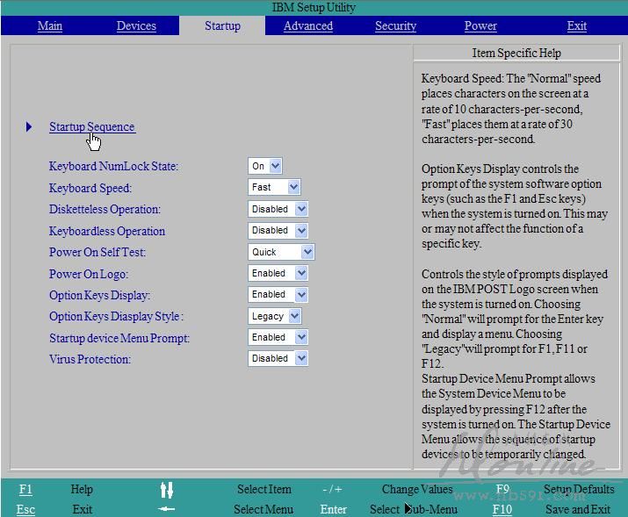628x517 pixels.
Task: Change the Keyboardless Operation dropdown value
Action: click(278, 230)
